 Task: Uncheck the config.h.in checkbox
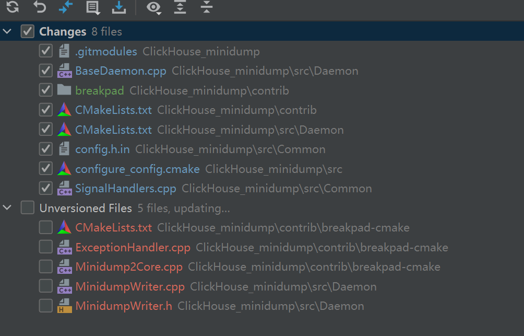click(x=46, y=149)
